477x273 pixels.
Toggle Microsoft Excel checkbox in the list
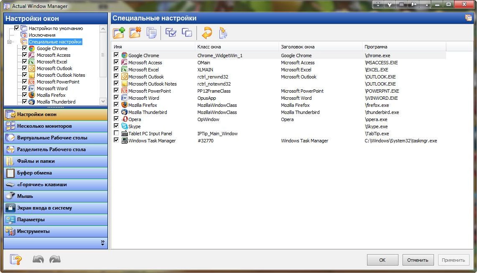point(116,69)
